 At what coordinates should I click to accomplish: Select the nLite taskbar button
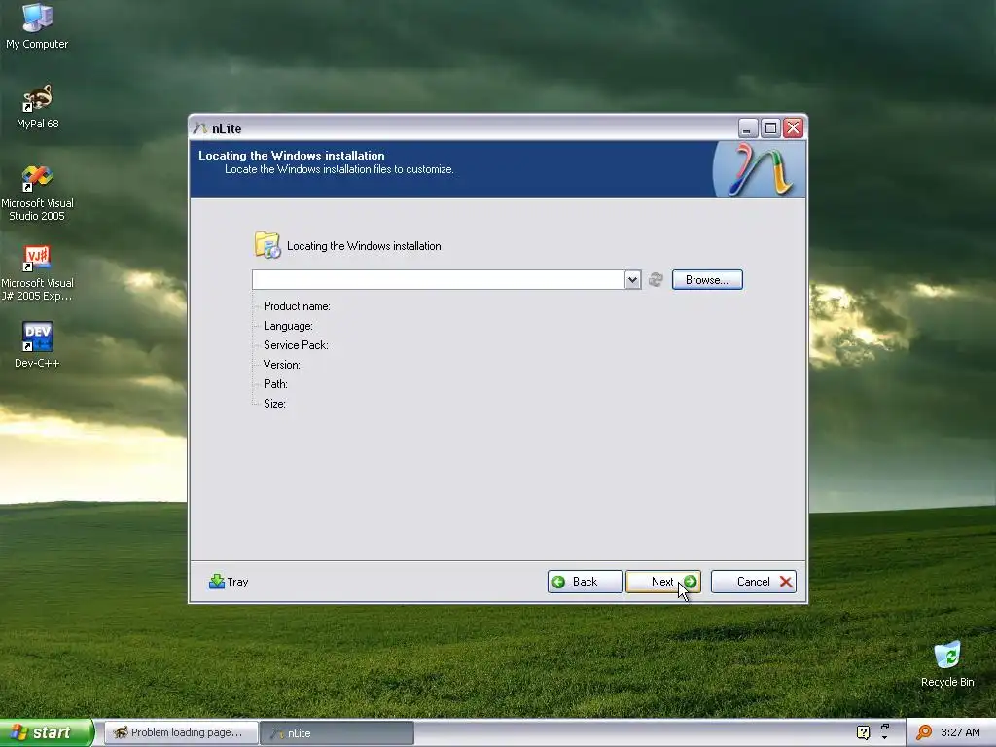coord(338,732)
